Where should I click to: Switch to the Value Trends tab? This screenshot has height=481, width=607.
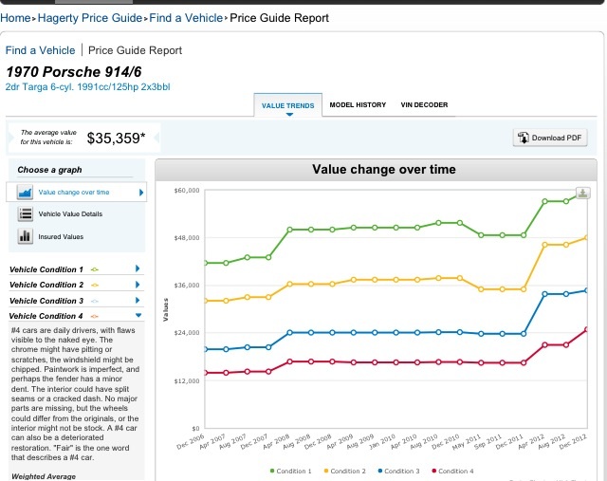pos(287,105)
